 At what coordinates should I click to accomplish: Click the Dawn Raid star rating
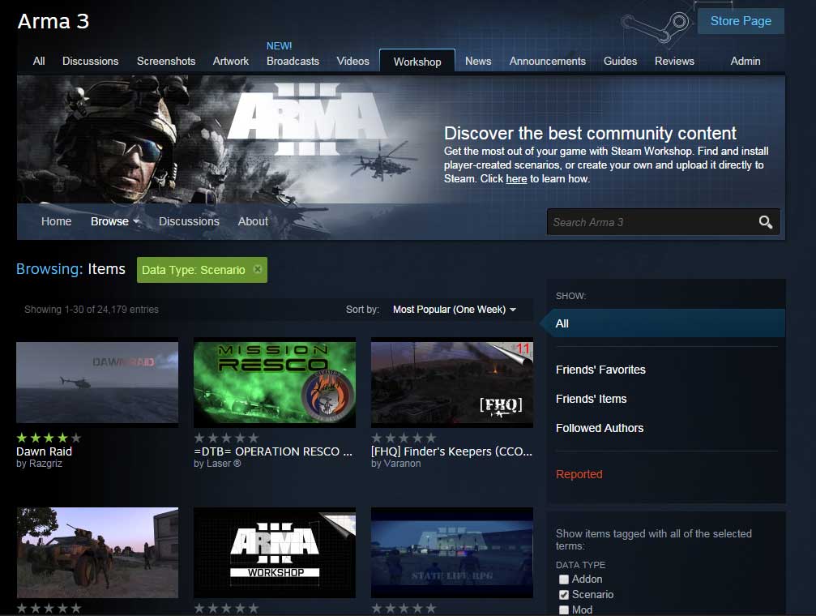point(49,438)
